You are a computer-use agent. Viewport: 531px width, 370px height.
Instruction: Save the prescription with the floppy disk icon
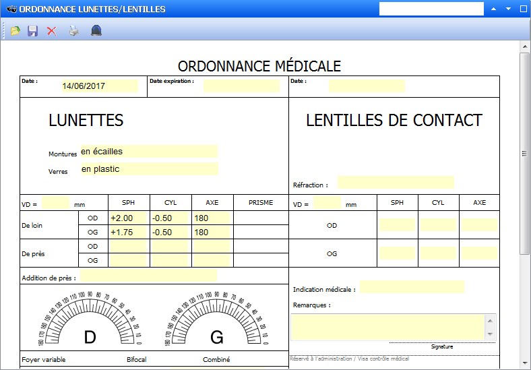pos(32,31)
